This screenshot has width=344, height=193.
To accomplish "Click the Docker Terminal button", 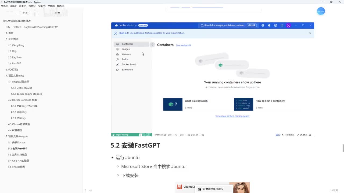I will 288,135.
